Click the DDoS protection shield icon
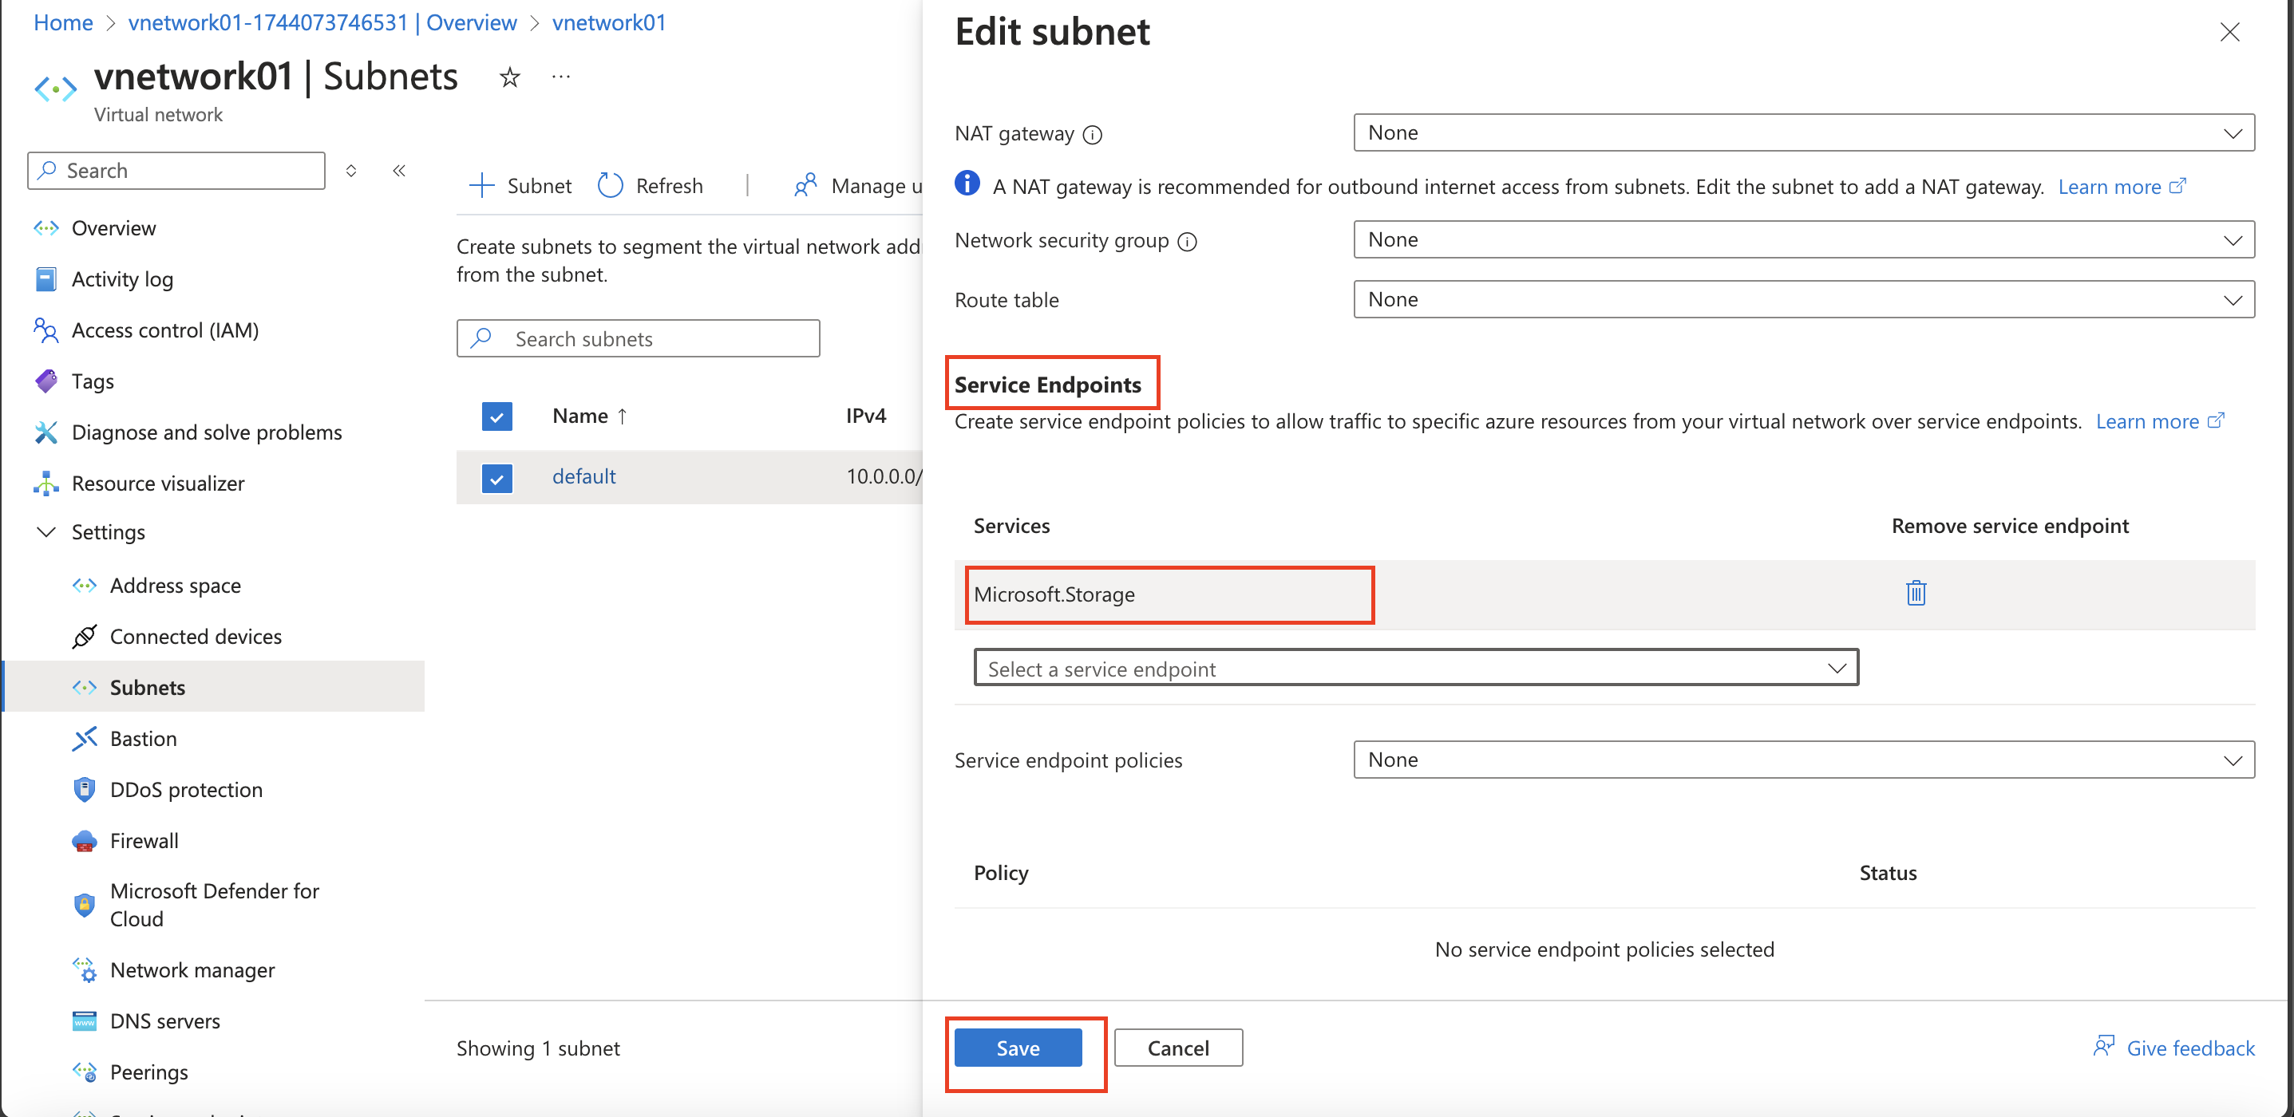The height and width of the screenshot is (1117, 2294). pyautogui.click(x=85, y=789)
